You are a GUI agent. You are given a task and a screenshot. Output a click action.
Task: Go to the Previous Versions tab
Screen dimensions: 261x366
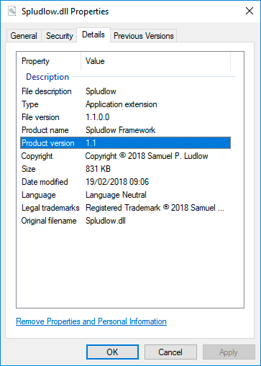click(144, 36)
